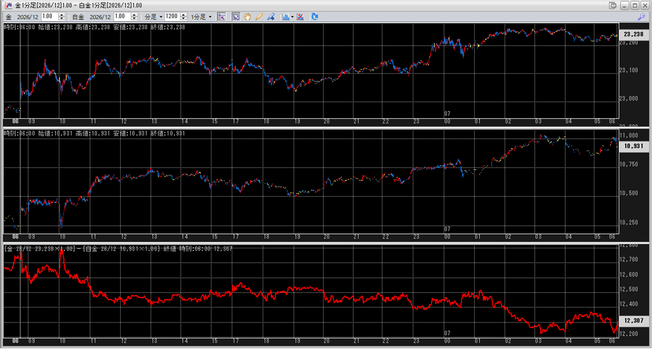This screenshot has width=652, height=349.
Task: Open settings with the wrench icon
Action: [641, 17]
